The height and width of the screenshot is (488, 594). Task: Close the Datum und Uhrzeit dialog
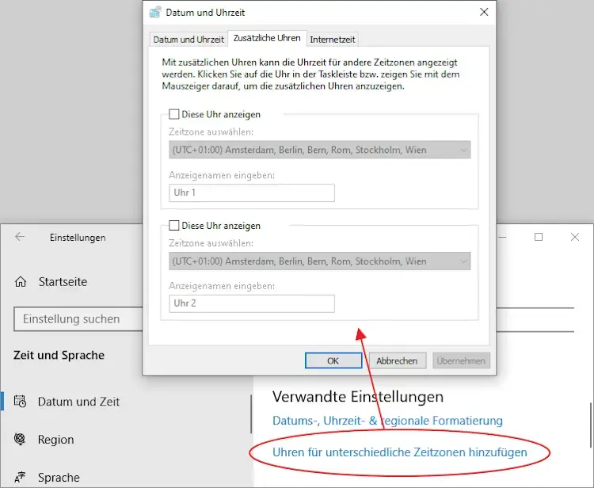[484, 12]
